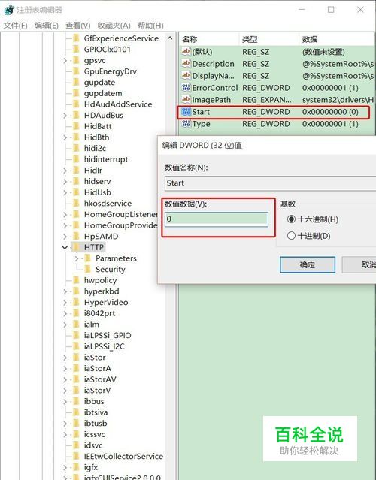Click the DisplayNa... string value icon
The width and height of the screenshot is (376, 480).
click(186, 76)
